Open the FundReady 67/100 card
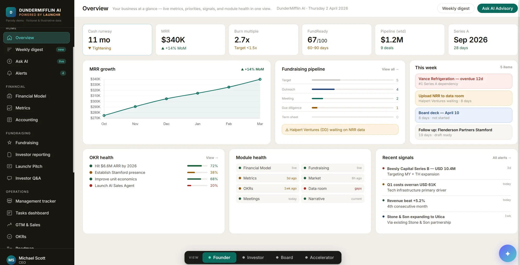The width and height of the screenshot is (520, 265). click(336, 40)
